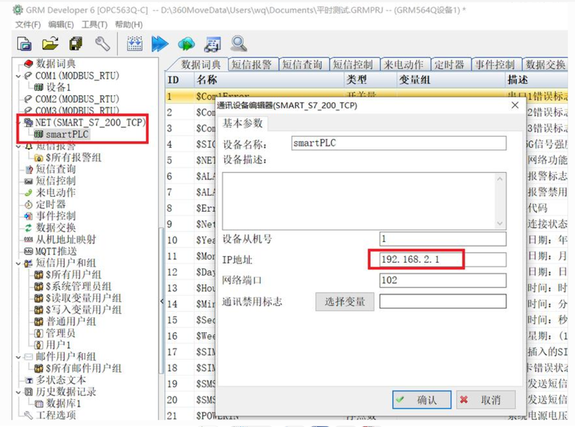The image size is (575, 427).
Task: Select 数据词典 in the project tree
Action: pos(55,63)
